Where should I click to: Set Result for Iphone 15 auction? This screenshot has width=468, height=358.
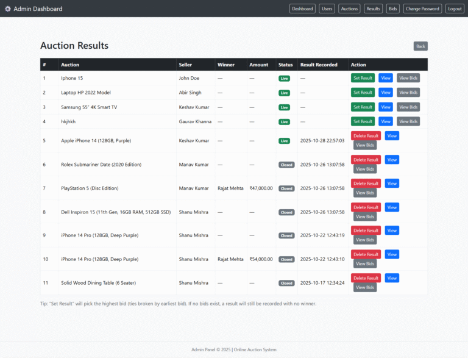pyautogui.click(x=363, y=78)
